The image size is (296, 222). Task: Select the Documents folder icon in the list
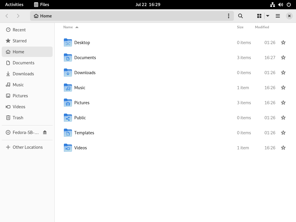coord(68,58)
